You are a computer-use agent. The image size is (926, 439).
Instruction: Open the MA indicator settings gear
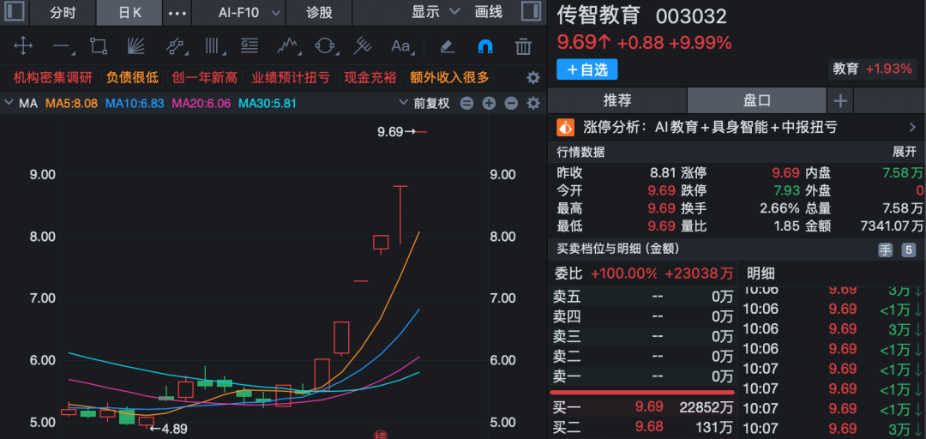click(533, 104)
